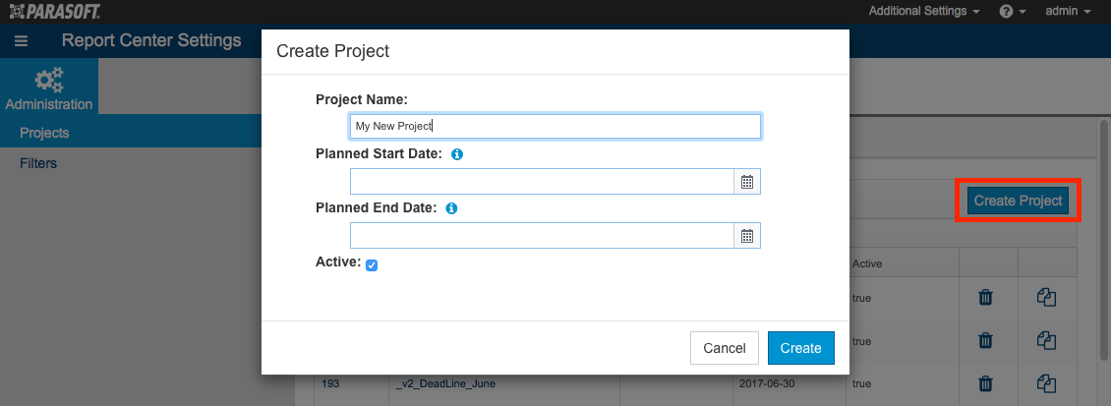Expand the Additional Settings dropdown

(x=924, y=11)
